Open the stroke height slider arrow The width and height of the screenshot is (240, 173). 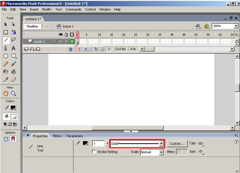107,144
